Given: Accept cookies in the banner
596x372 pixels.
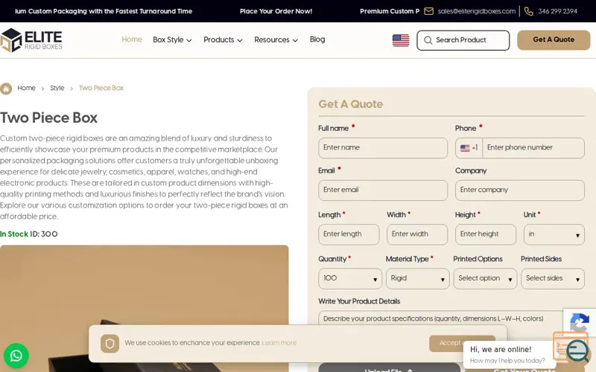Looking at the screenshot, I should (462, 343).
